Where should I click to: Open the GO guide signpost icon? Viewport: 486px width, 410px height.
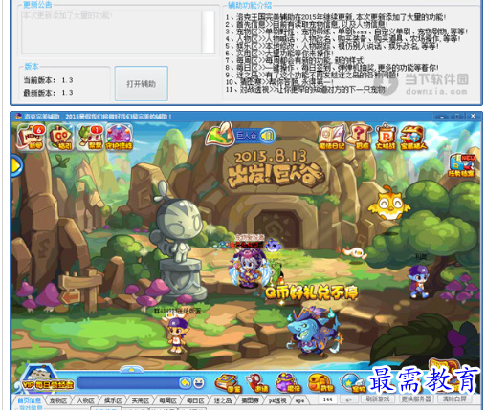(x=60, y=138)
